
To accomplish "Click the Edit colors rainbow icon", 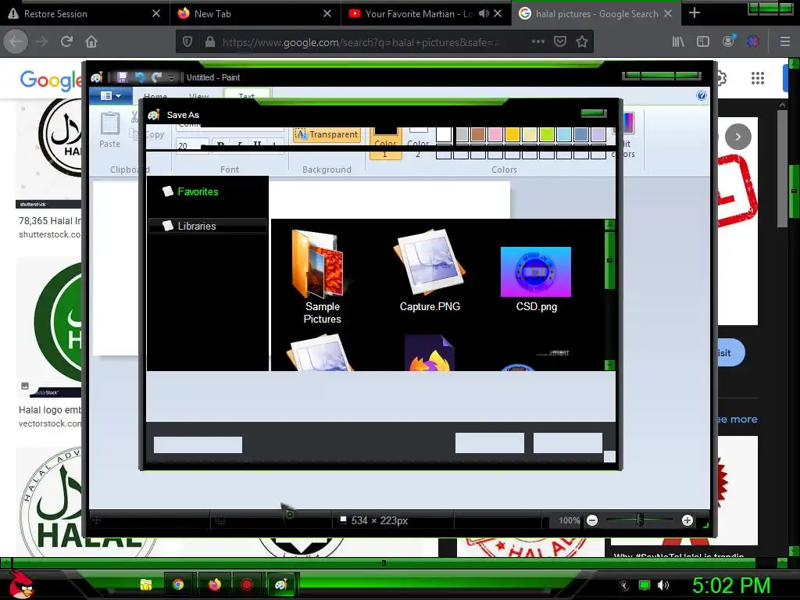I will 627,123.
